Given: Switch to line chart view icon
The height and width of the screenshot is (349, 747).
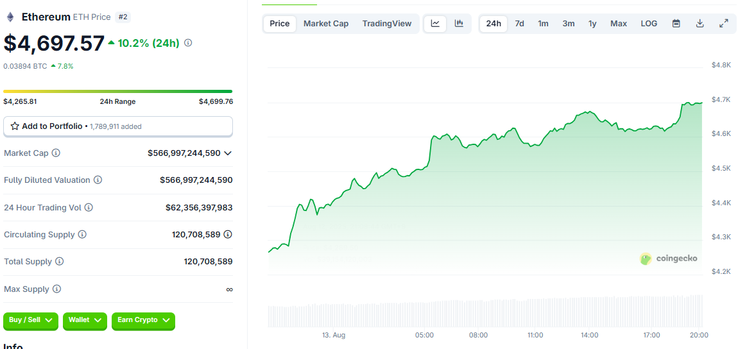Looking at the screenshot, I should [x=436, y=23].
